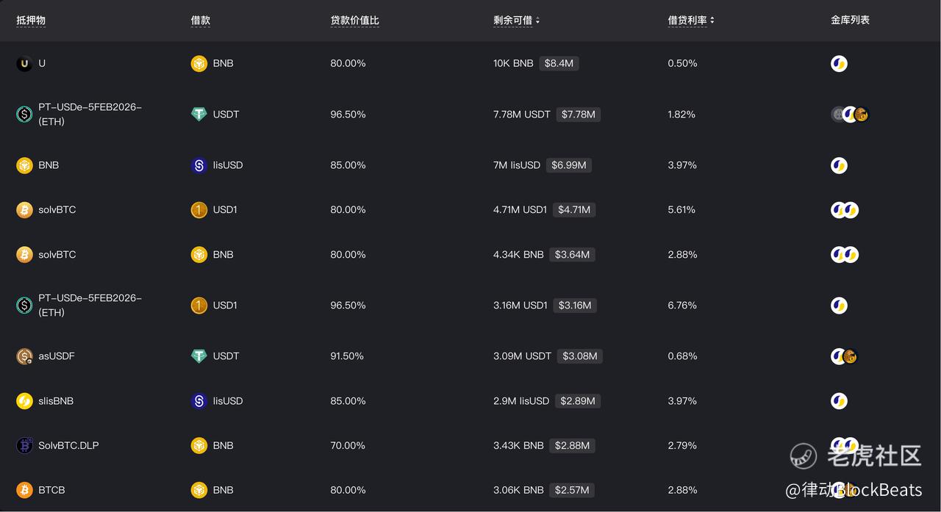Click the SolvBTC.DLP collateral icon
The width and height of the screenshot is (941, 512).
point(24,446)
